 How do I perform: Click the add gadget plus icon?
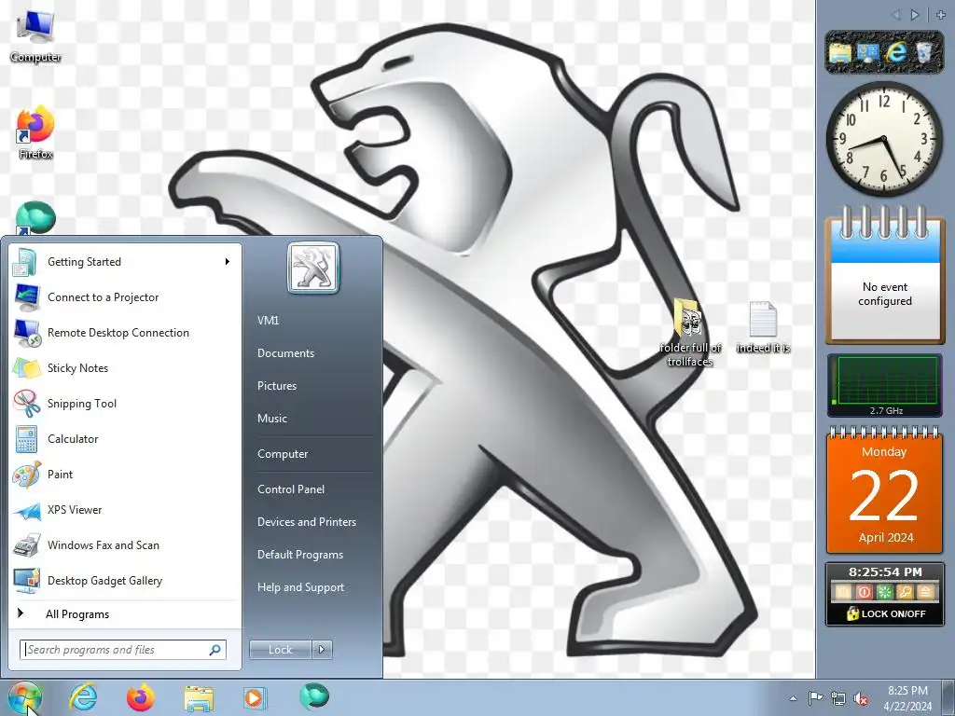pos(941,15)
